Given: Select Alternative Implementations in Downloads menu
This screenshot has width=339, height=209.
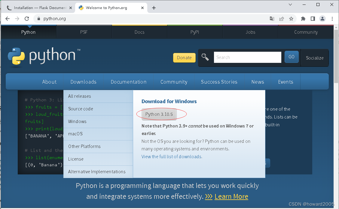Looking at the screenshot, I should pos(98,172).
